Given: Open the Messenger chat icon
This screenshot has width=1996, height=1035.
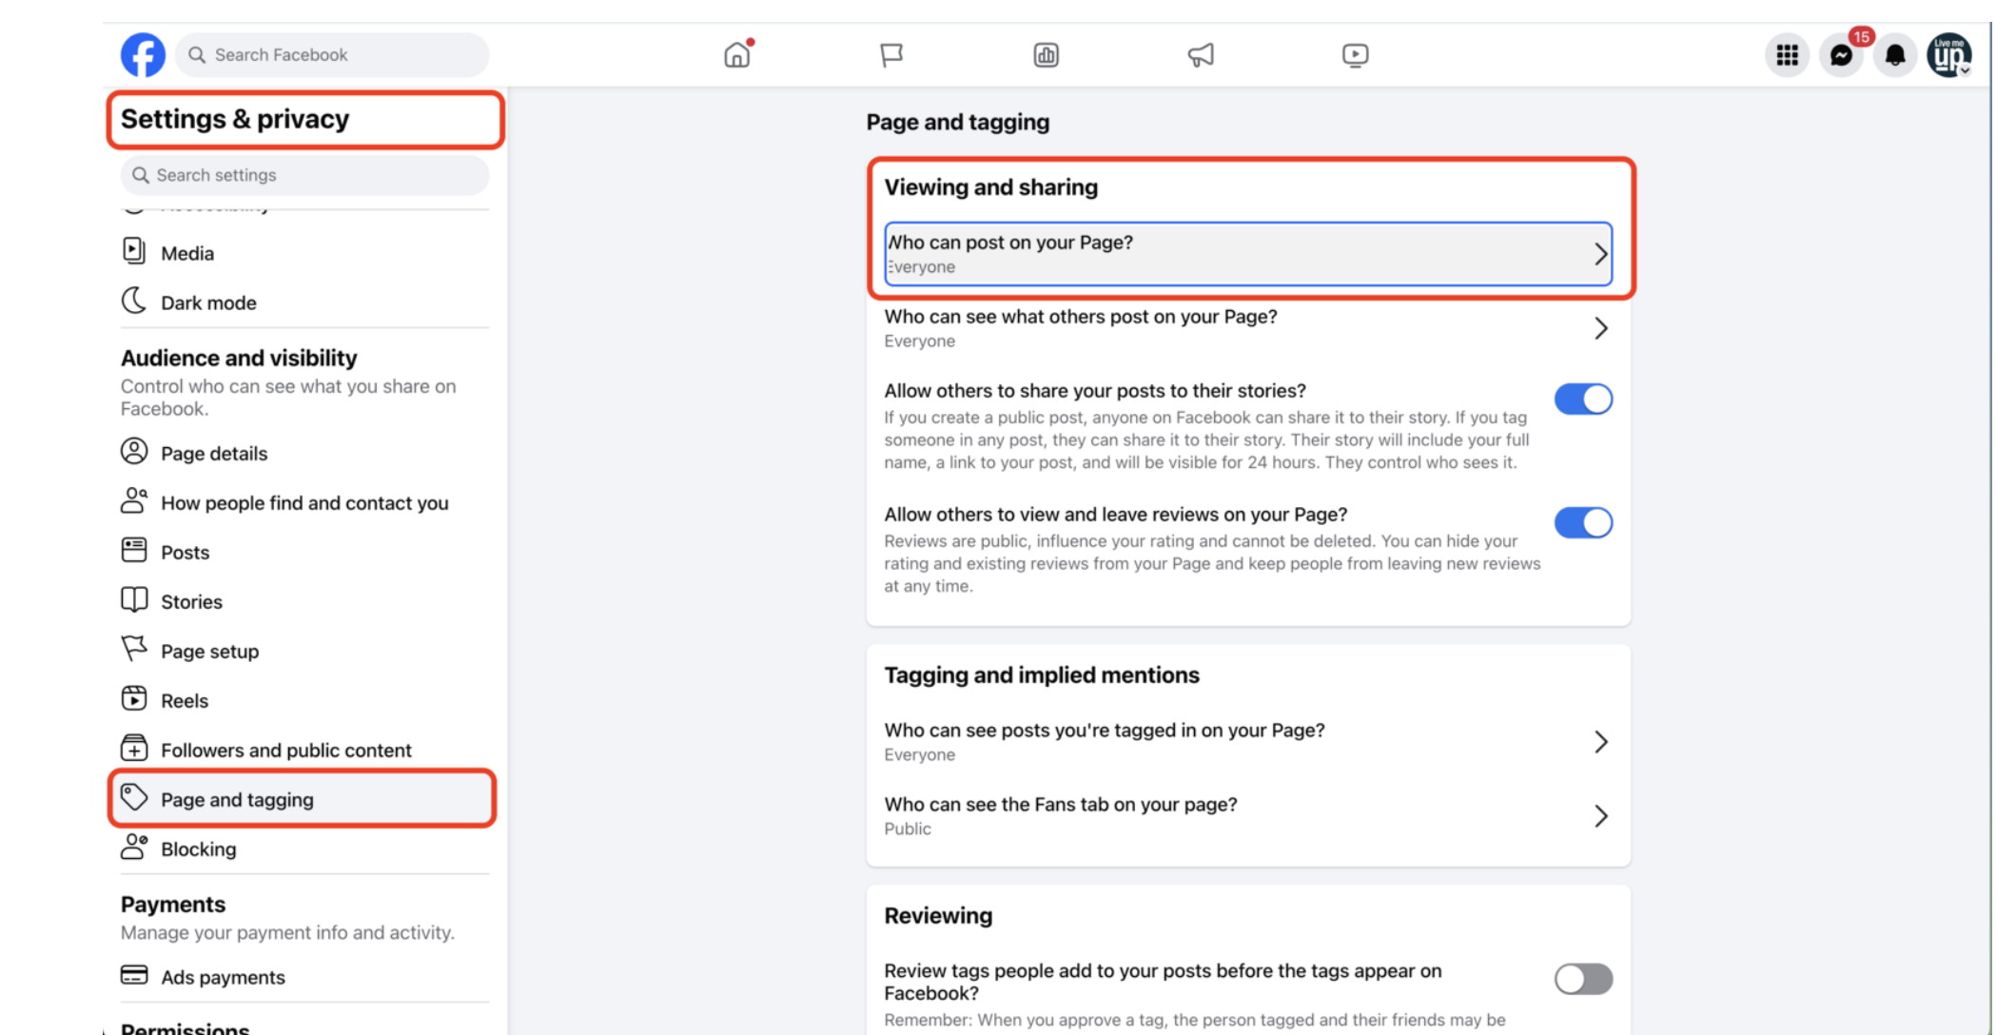Looking at the screenshot, I should click(x=1841, y=56).
